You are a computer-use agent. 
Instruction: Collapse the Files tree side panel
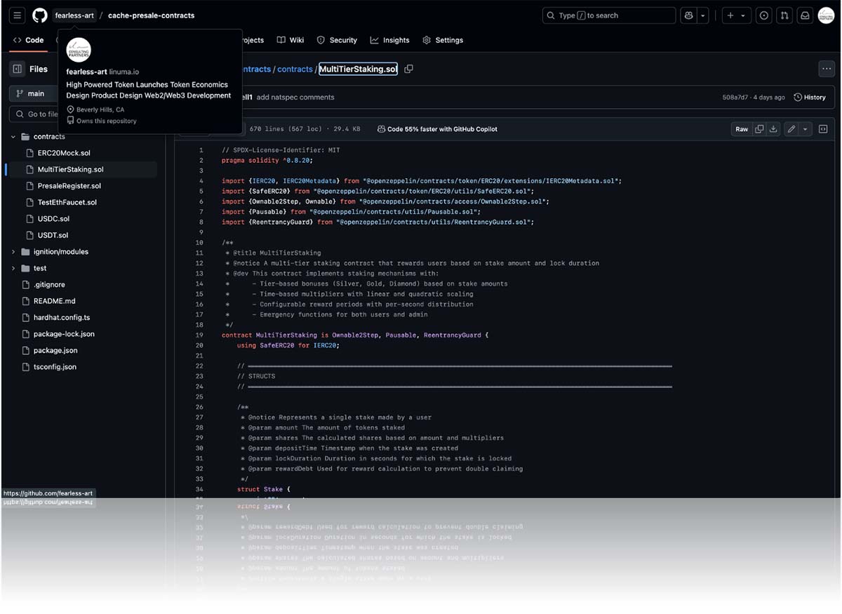(18, 69)
